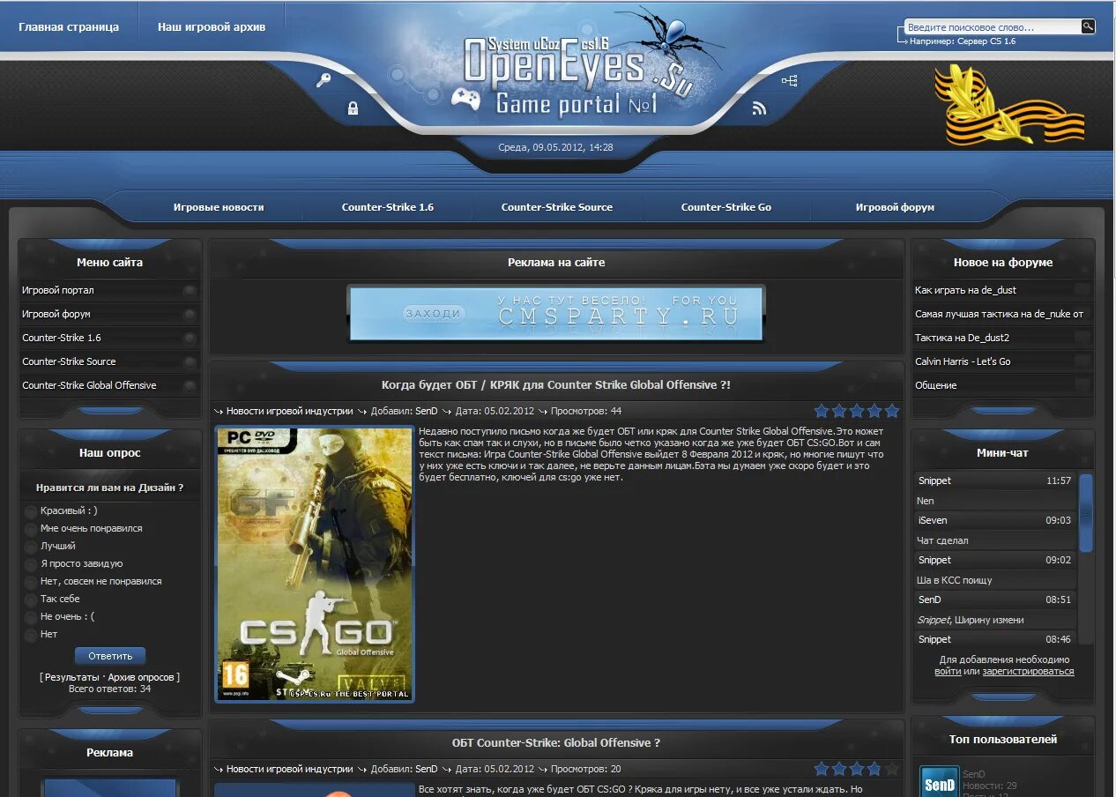Click Новости игровой индустрии category in second article
This screenshot has height=797, width=1116.
pos(289,770)
